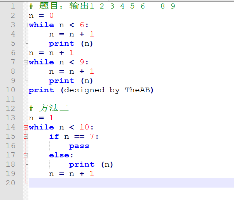Click the 'print (n)' call on line 18
This screenshot has width=234, height=200.
[x=91, y=165]
